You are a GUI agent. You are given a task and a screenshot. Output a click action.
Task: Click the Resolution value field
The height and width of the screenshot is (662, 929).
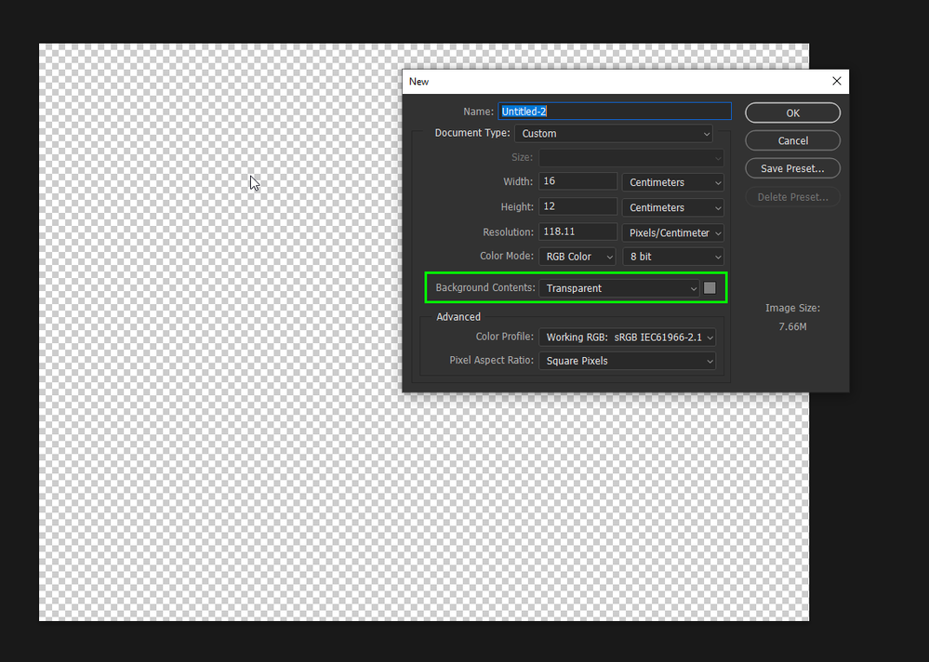point(577,232)
